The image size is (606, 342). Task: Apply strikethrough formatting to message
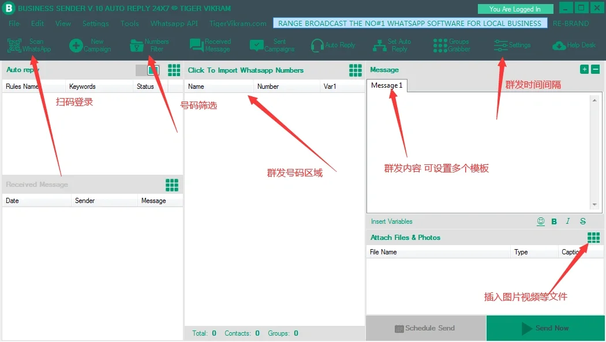tap(583, 221)
